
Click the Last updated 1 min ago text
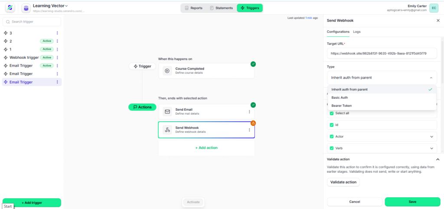(x=302, y=18)
